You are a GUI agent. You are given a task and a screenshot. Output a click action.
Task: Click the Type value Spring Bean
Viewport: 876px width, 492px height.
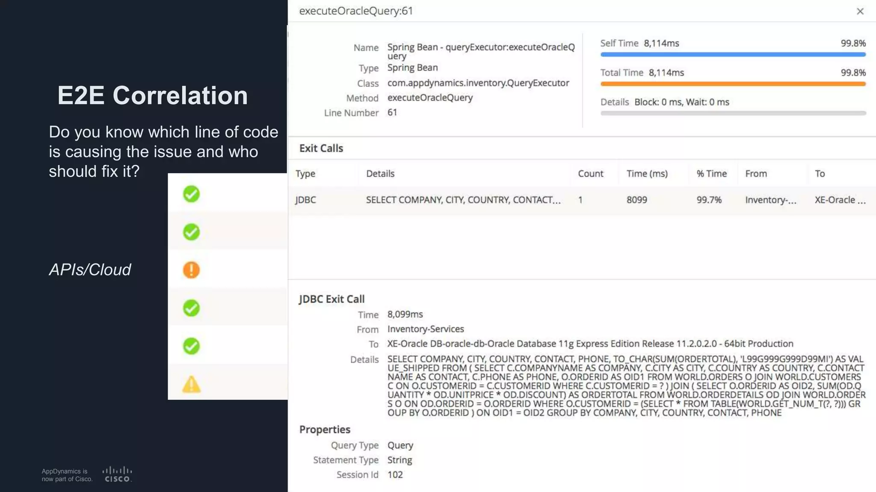point(412,68)
